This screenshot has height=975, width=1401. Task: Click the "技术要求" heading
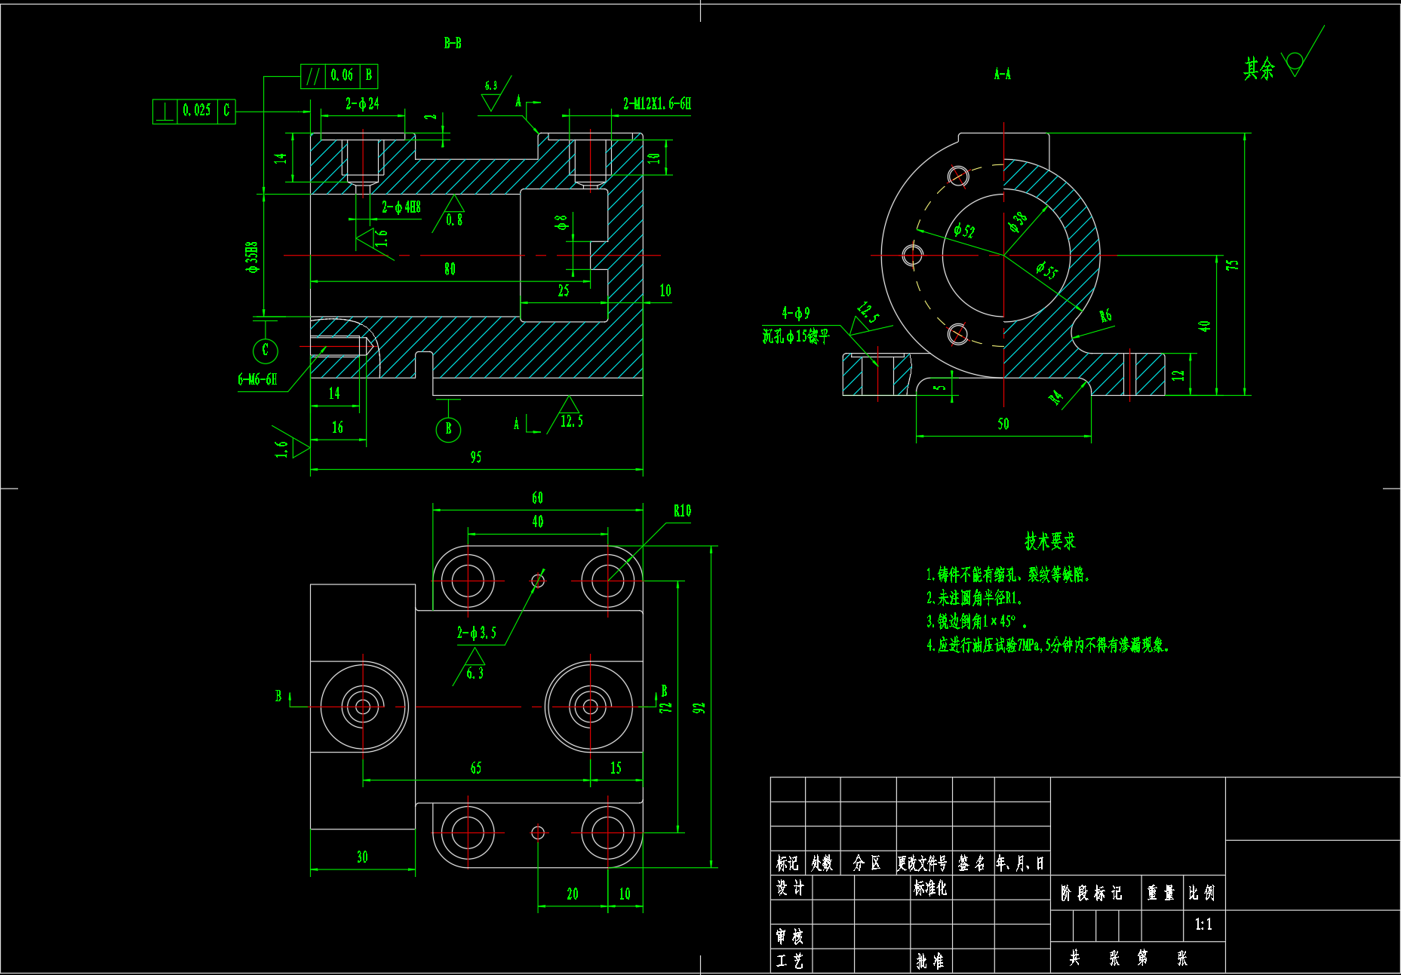click(x=1050, y=541)
